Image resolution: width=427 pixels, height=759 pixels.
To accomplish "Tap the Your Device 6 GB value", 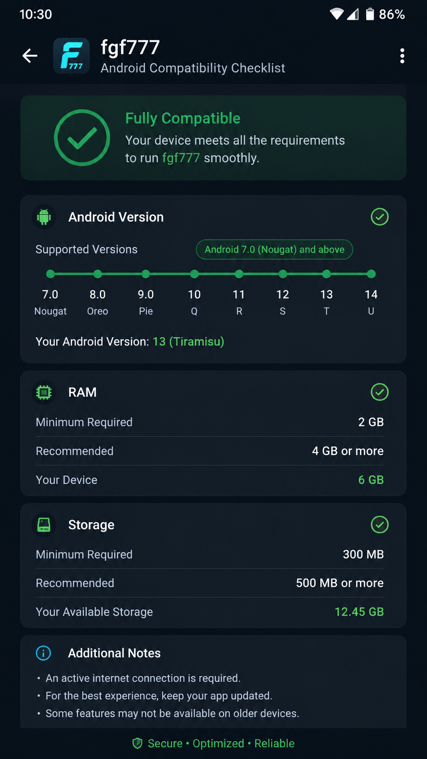I will (x=371, y=480).
